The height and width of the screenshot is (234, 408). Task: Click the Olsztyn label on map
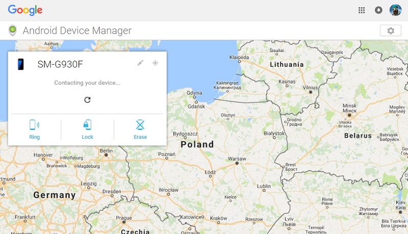227,115
